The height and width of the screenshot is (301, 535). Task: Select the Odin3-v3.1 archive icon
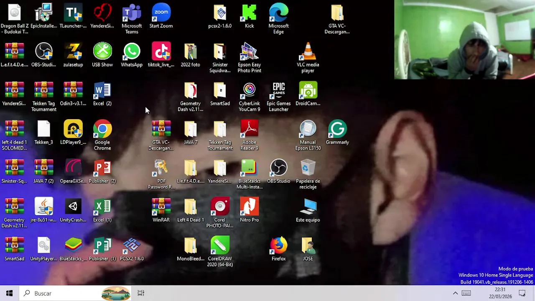tap(73, 94)
